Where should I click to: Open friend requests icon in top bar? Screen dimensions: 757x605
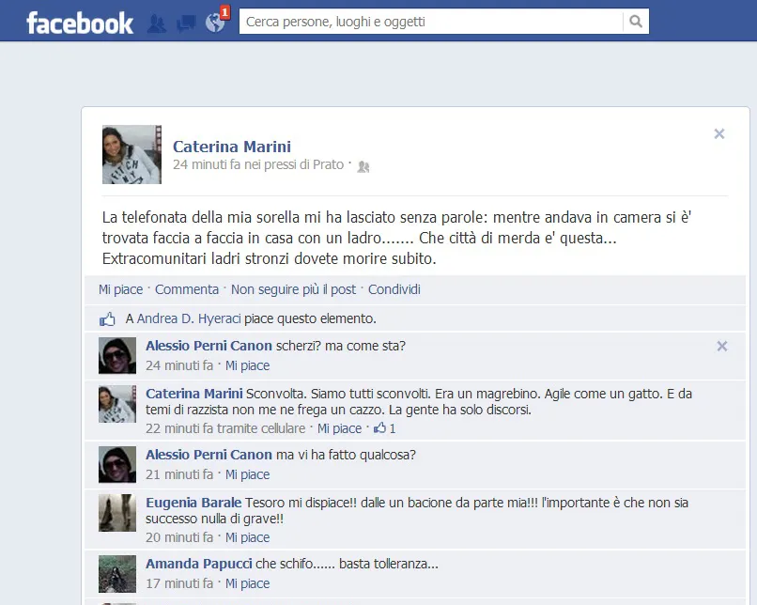click(x=157, y=23)
